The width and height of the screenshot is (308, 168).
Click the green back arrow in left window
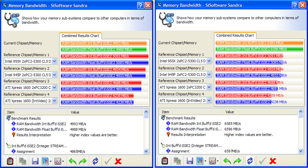[x=73, y=161]
